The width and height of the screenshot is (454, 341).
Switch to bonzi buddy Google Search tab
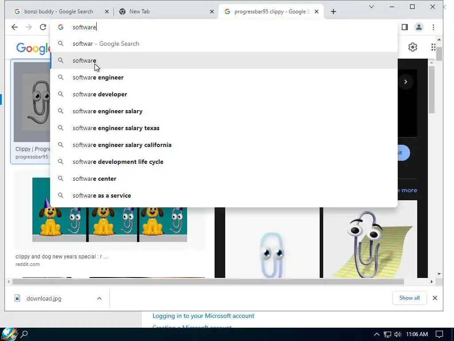pos(59,12)
